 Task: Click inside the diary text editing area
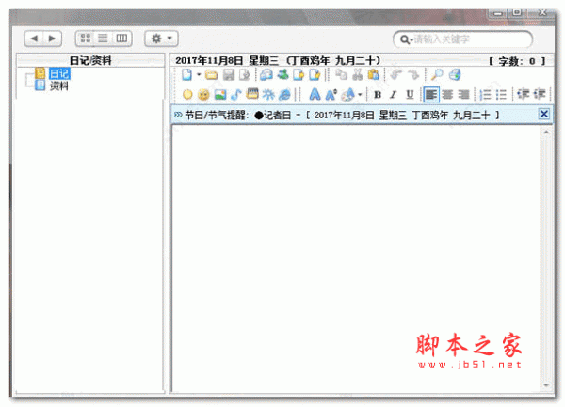(x=356, y=258)
